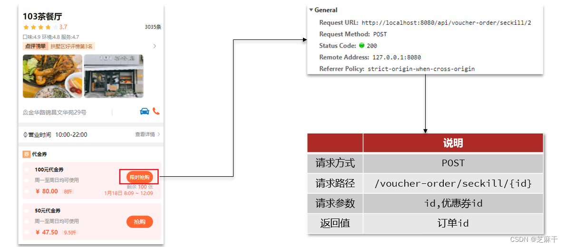Click the location pin icon beside address

[25, 113]
